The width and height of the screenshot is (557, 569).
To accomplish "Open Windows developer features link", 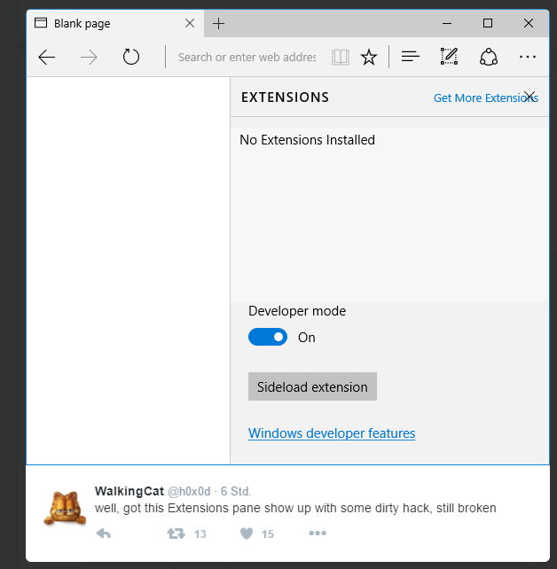I will pyautogui.click(x=332, y=433).
